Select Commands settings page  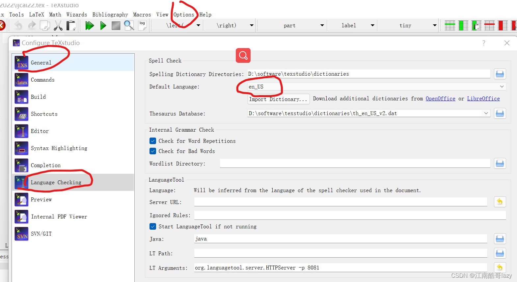tap(73, 80)
